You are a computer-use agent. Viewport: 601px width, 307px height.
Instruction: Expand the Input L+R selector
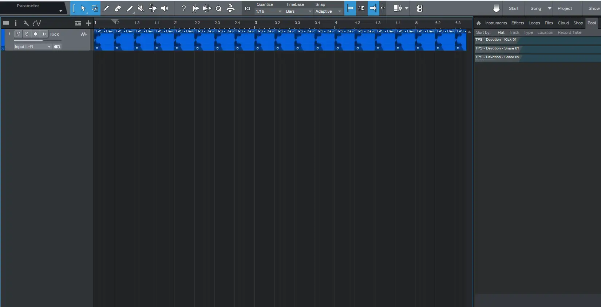click(x=32, y=47)
